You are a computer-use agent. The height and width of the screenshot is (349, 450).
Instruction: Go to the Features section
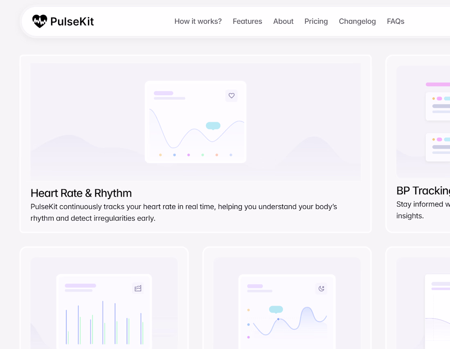[248, 21]
